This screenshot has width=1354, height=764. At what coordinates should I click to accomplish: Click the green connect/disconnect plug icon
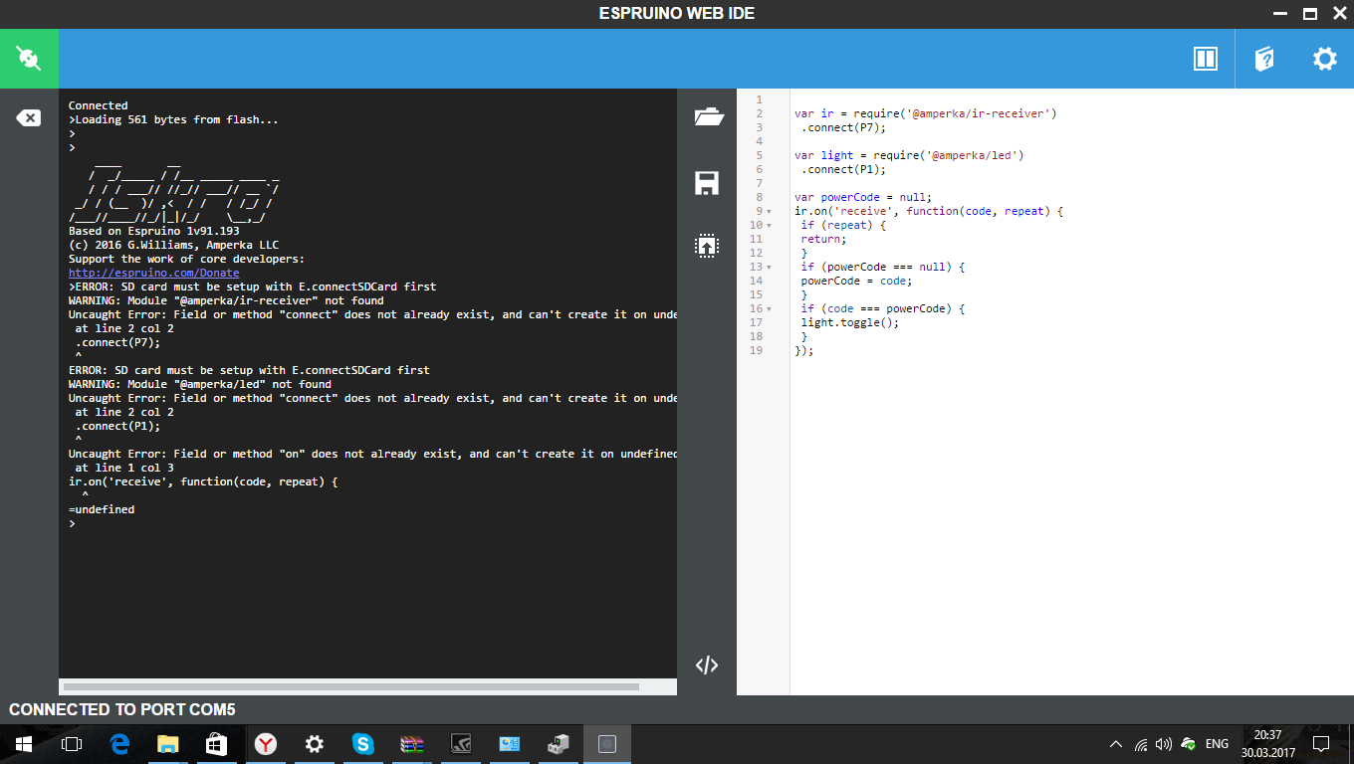pos(29,59)
